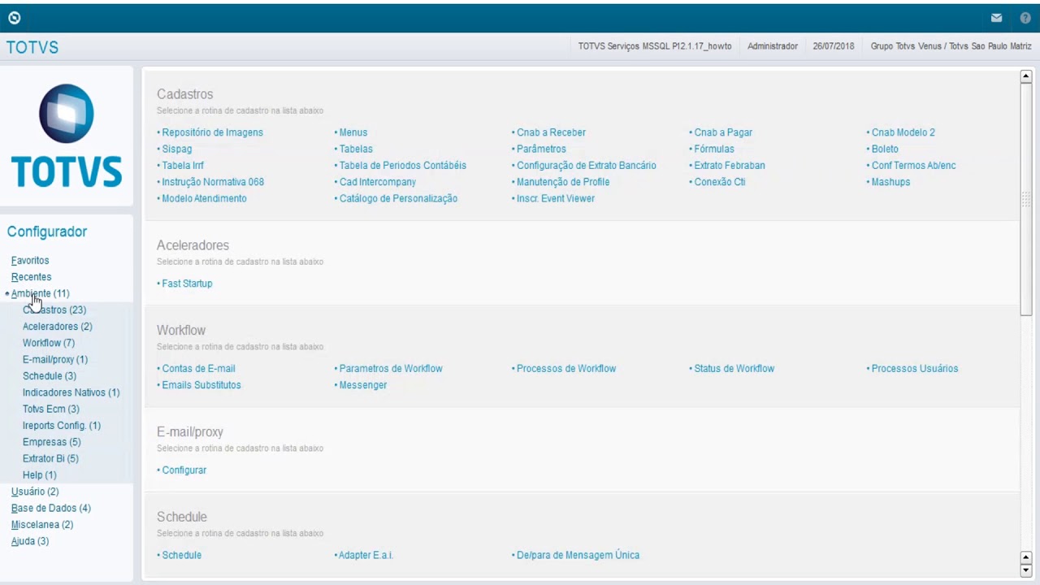
Task: Open Tabela Irrf link
Action: pos(183,166)
